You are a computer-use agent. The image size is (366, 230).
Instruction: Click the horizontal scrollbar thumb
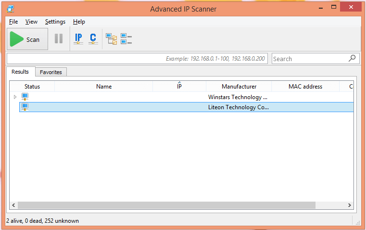click(166, 205)
